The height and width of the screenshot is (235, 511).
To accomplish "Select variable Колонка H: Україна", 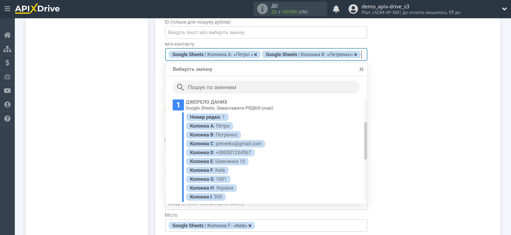I will pyautogui.click(x=211, y=188).
